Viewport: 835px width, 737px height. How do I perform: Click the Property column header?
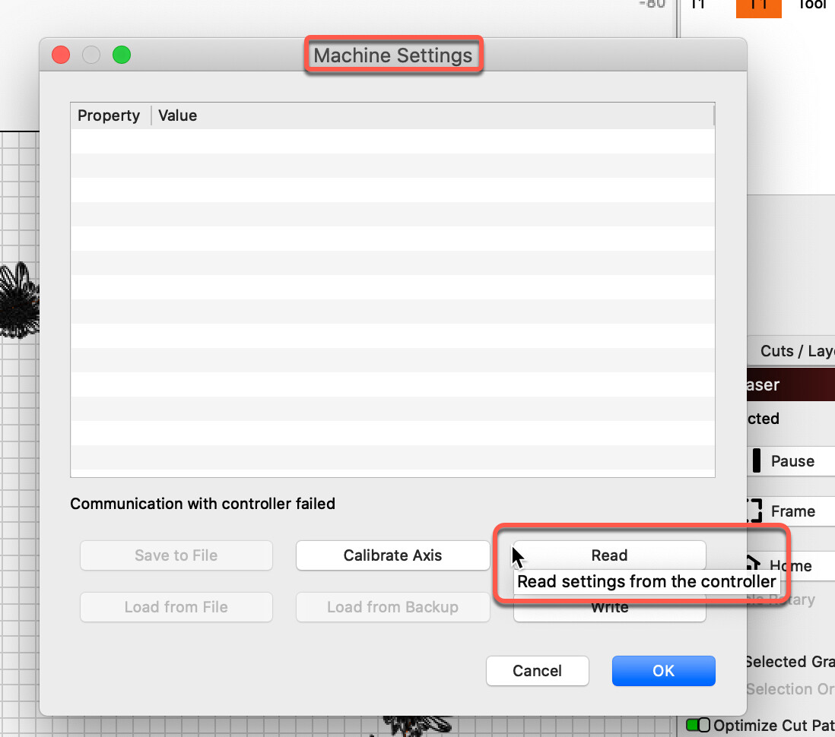(108, 115)
